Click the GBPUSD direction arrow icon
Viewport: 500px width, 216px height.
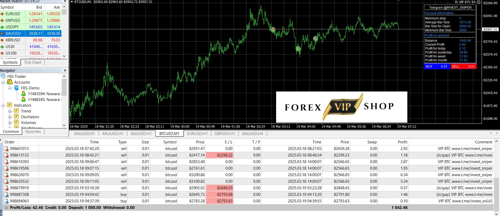2,20
